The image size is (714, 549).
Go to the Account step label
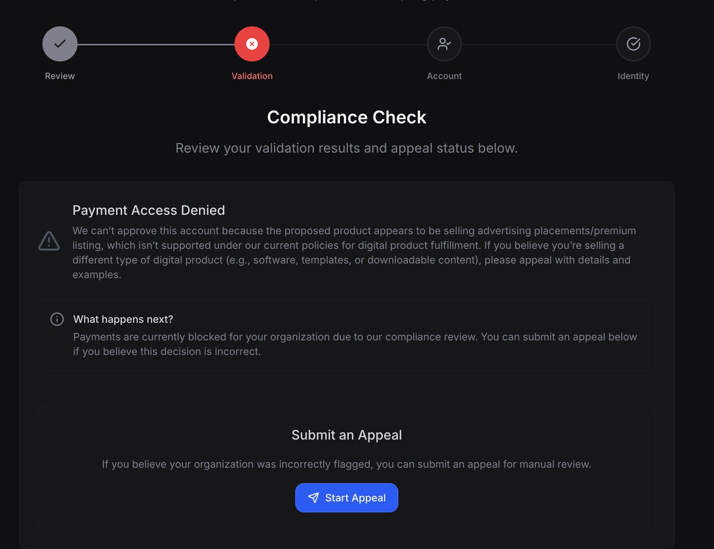pyautogui.click(x=444, y=76)
